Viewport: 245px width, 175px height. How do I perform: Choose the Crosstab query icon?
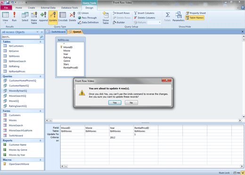[63, 17]
